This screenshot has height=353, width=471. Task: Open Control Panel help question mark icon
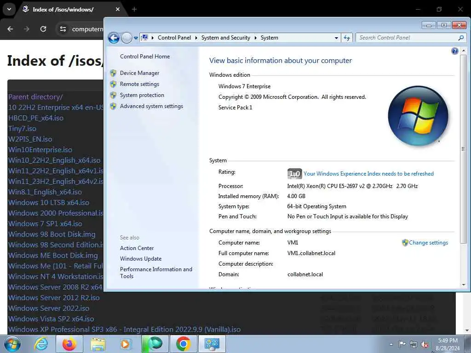coord(455,51)
